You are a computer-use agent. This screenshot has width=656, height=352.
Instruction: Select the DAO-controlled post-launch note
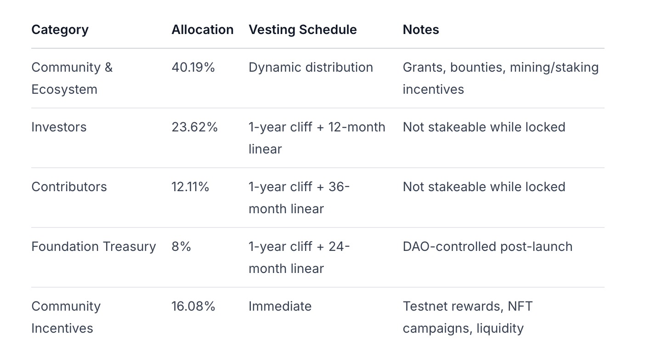pos(487,247)
